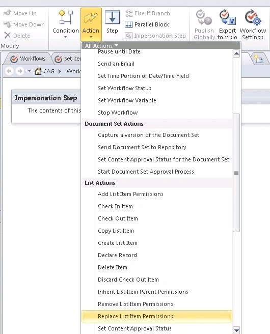270x334 pixels.
Task: Select Remove List Item Permissions
Action: click(x=136, y=304)
